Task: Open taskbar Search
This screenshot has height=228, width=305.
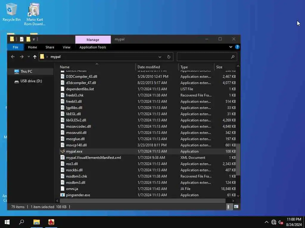Action: tap(21, 222)
